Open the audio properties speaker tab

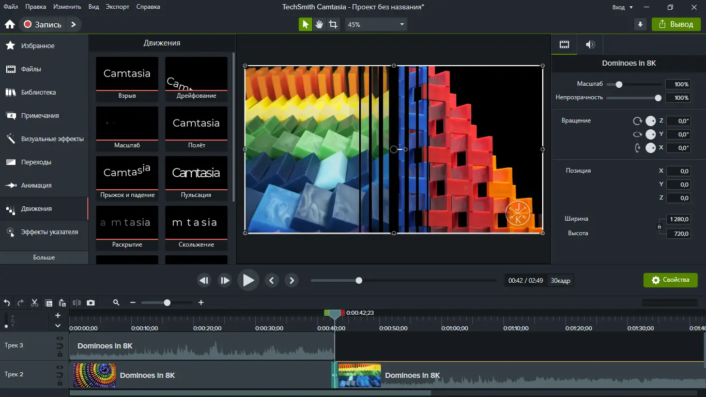(x=590, y=44)
